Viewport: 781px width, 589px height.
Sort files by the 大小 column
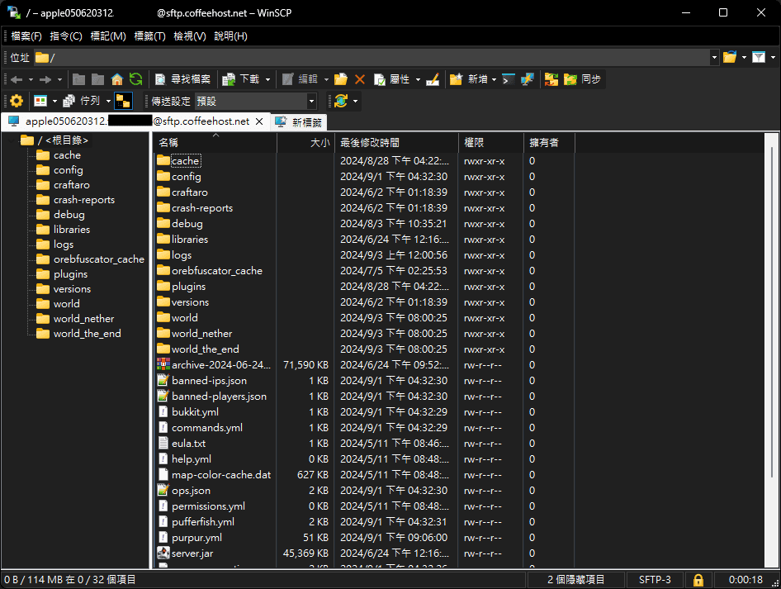pos(305,143)
